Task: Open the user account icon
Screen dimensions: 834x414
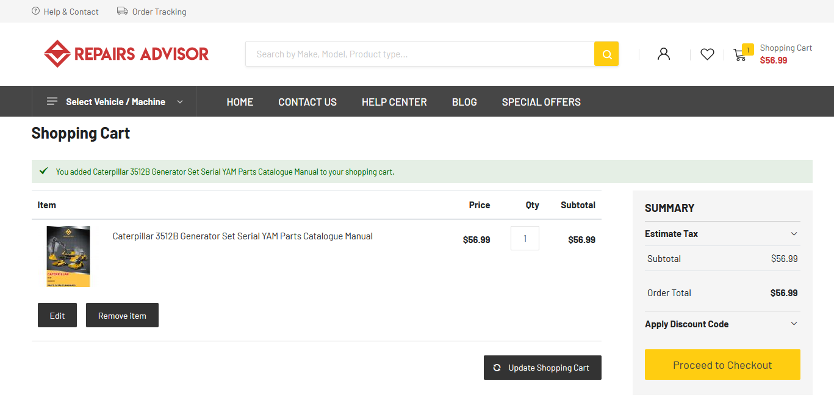Action: [664, 54]
